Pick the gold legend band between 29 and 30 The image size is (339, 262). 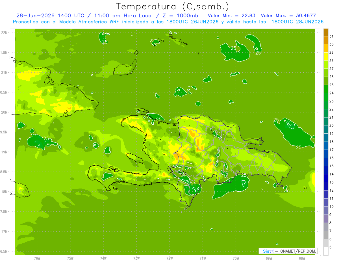coord(326,48)
